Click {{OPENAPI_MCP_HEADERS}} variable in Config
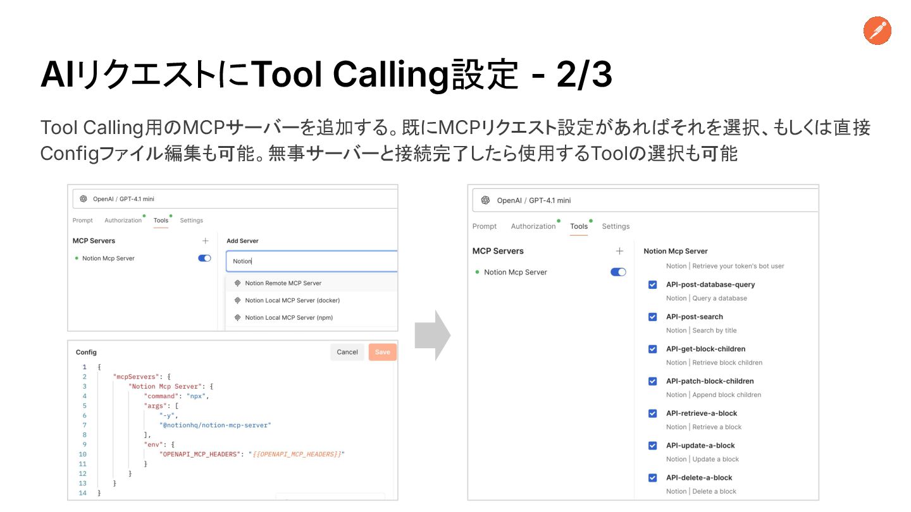This screenshot has width=911, height=512. click(297, 454)
